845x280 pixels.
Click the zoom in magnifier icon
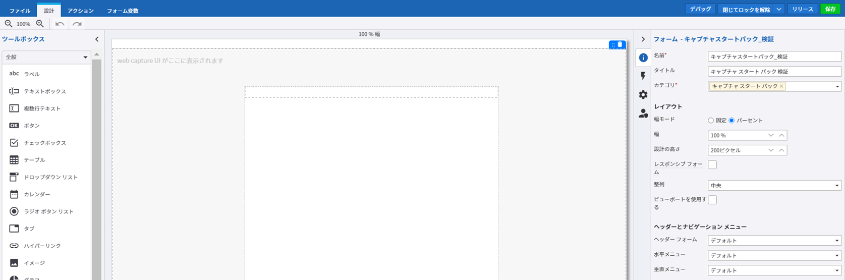tap(40, 24)
